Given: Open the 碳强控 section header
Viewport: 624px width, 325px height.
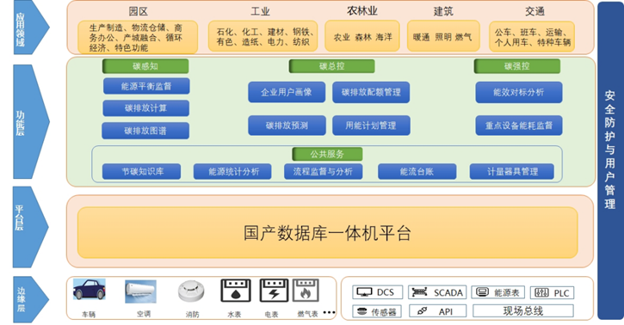Looking at the screenshot, I should (x=517, y=66).
